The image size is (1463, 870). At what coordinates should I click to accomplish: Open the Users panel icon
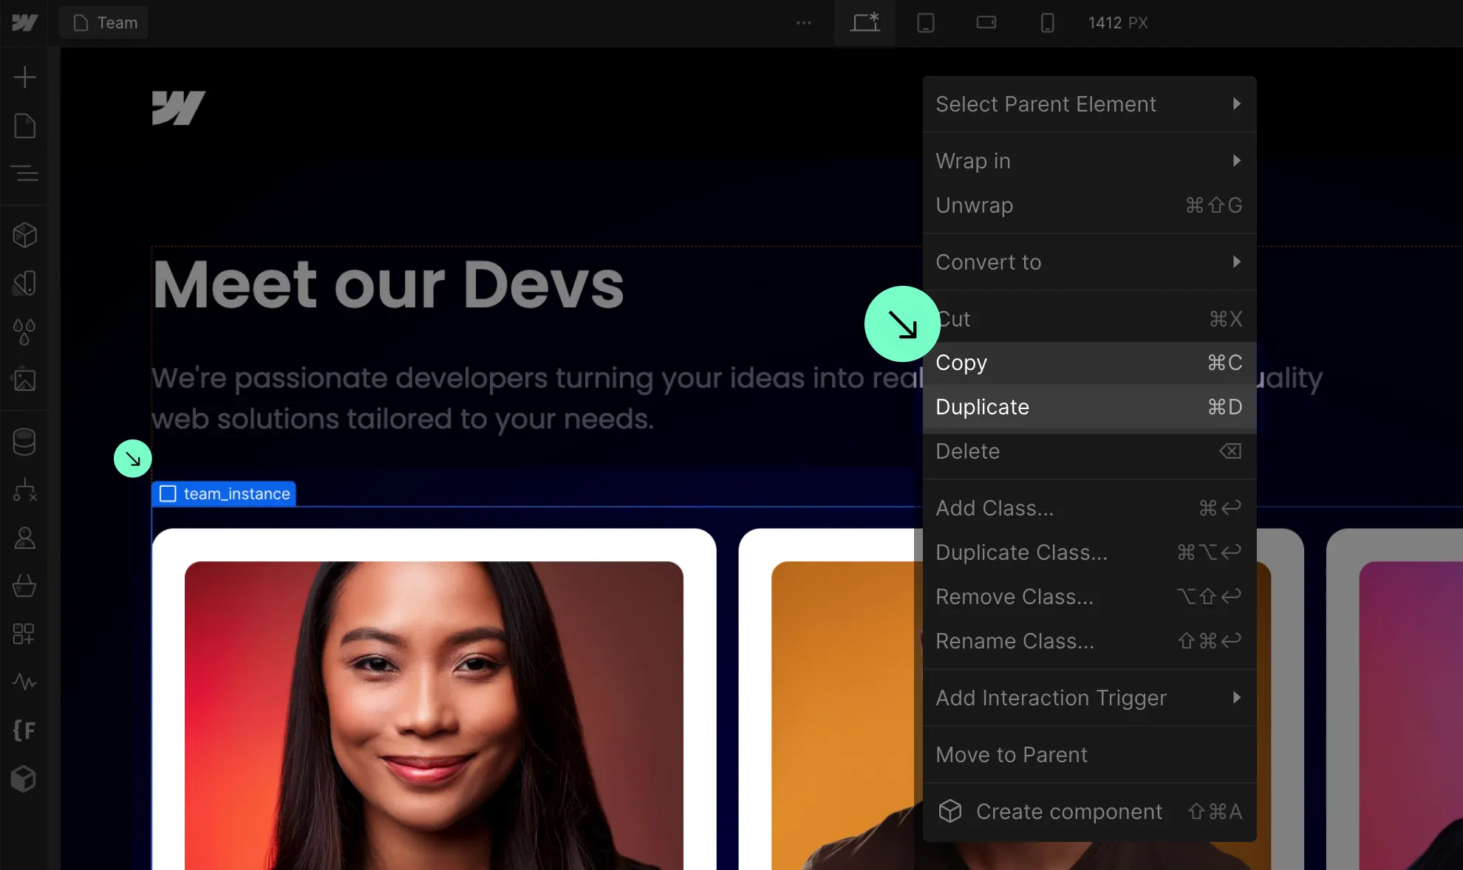pyautogui.click(x=24, y=538)
